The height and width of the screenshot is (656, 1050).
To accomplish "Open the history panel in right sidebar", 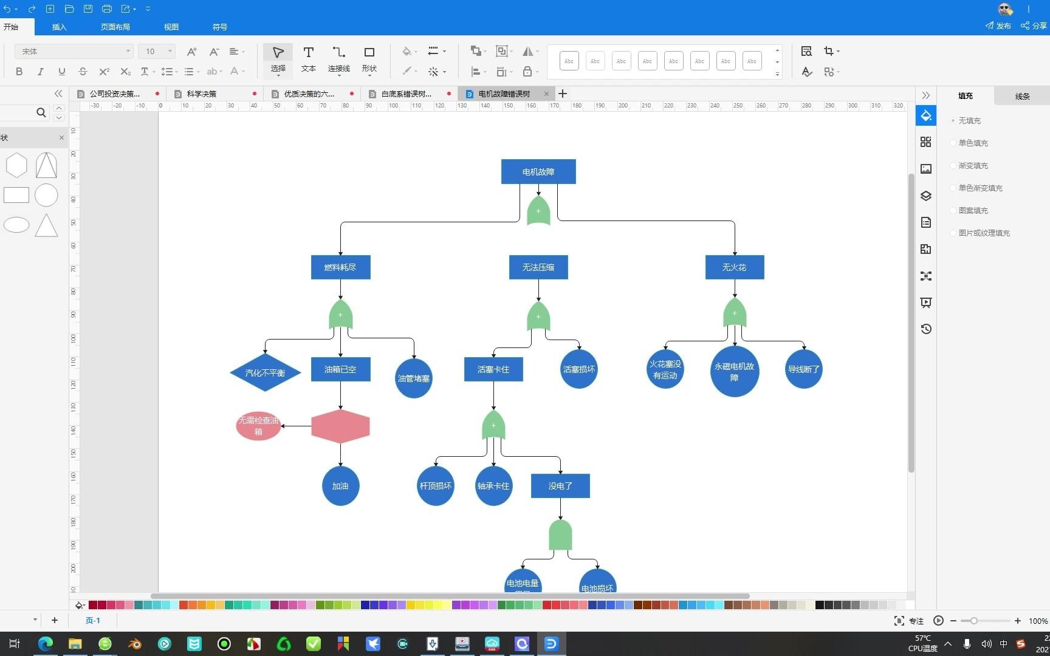I will pyautogui.click(x=925, y=329).
